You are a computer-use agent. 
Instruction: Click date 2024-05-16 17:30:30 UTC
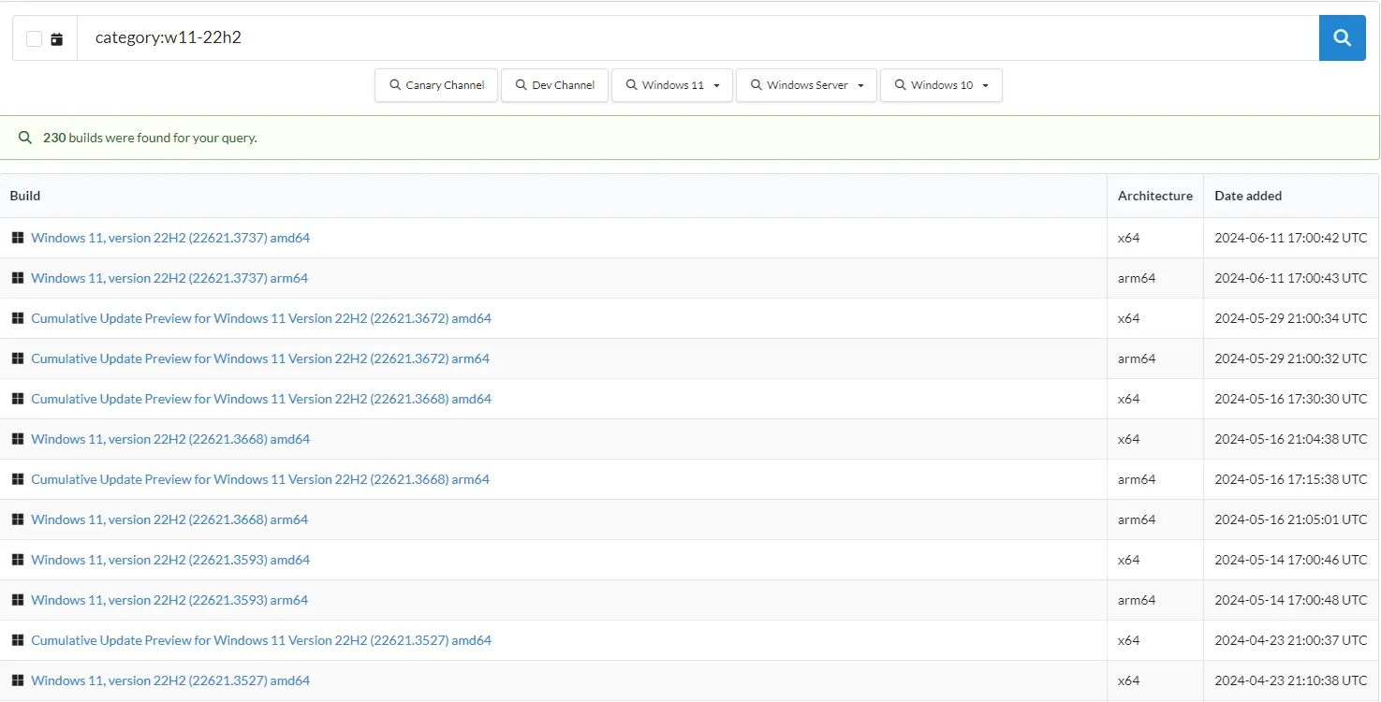pyautogui.click(x=1290, y=399)
